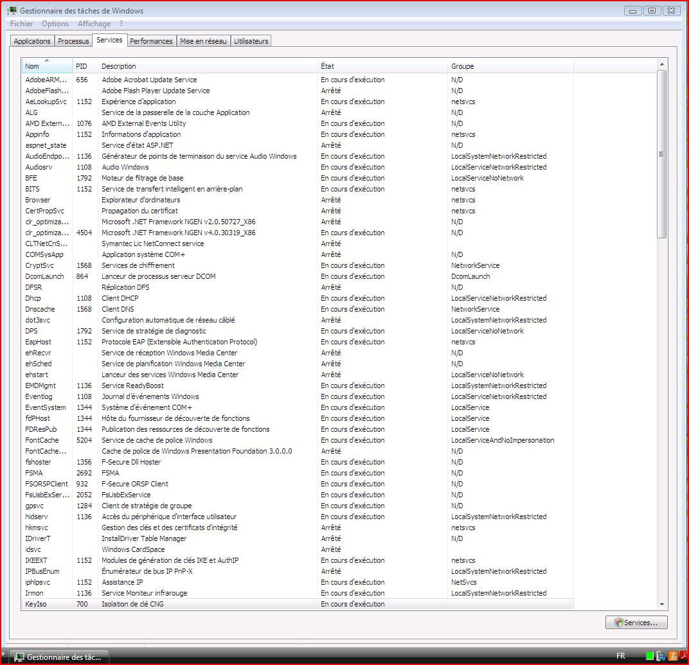689x665 pixels.
Task: Click the Task Manager title bar icon
Action: 12,10
